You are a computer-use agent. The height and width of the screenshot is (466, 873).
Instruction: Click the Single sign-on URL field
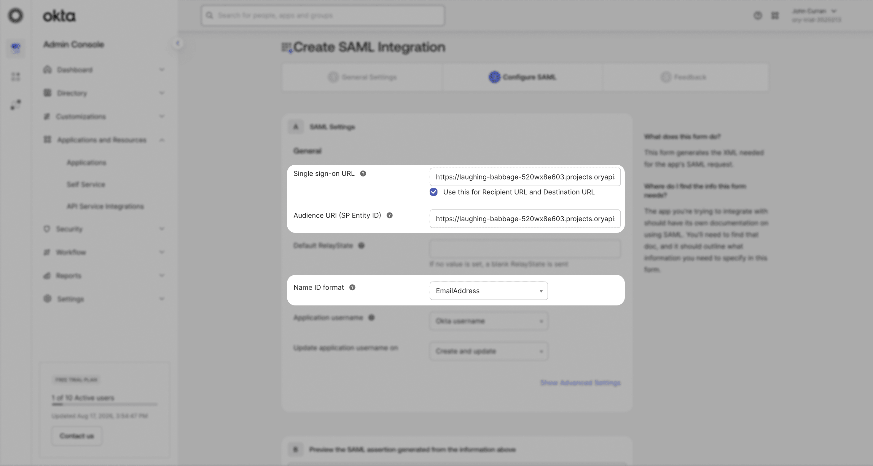(x=525, y=177)
